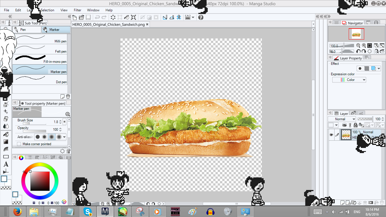386x217 pixels.
Task: Click the Fill bucket icon in top toolbar
Action: point(127,17)
